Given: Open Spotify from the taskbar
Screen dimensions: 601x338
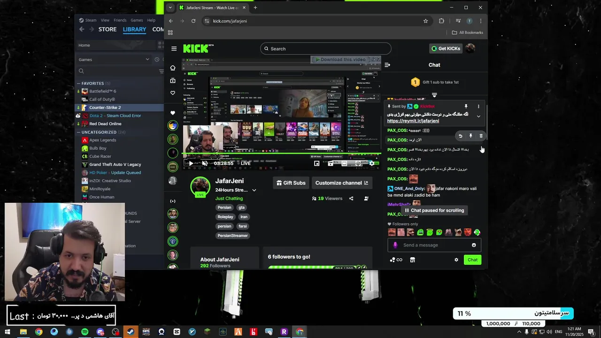Looking at the screenshot, I should point(85,332).
